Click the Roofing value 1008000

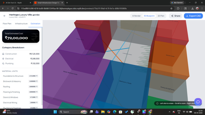click(x=33, y=87)
